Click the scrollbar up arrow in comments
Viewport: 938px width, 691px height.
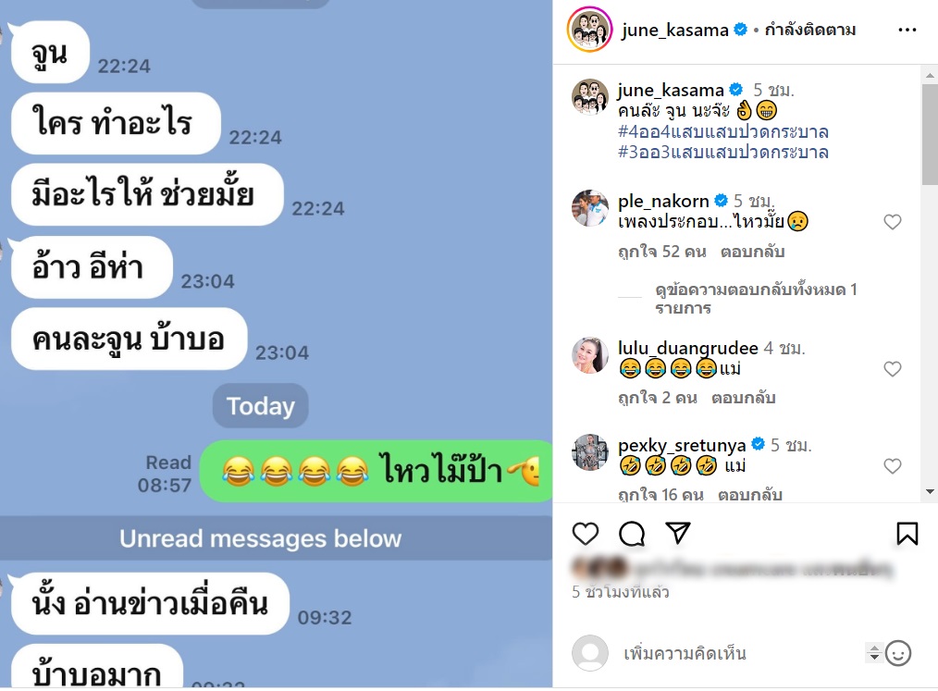(930, 75)
